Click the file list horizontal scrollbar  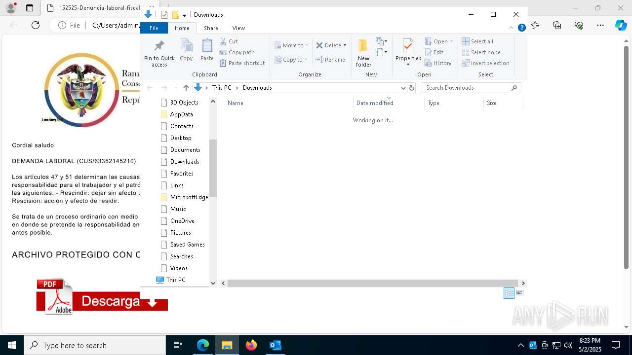(373, 284)
